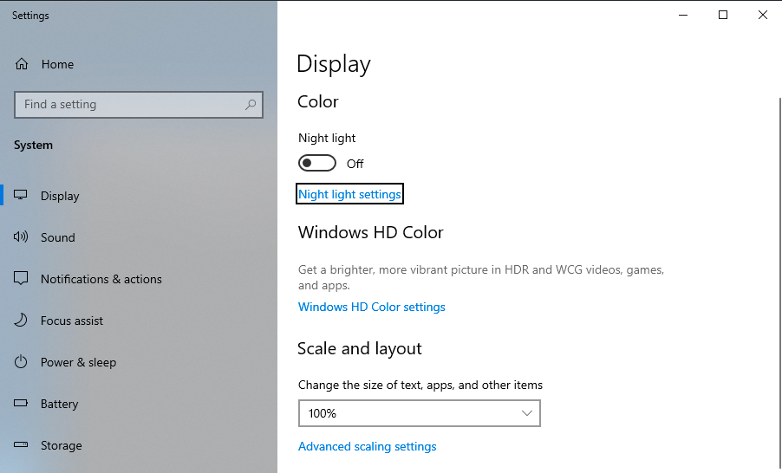Open the Focus assist settings page
Viewport: 782px width, 473px height.
[x=72, y=321]
